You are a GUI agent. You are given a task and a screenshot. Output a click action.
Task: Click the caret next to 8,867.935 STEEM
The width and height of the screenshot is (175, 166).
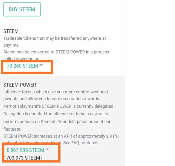click(x=47, y=150)
